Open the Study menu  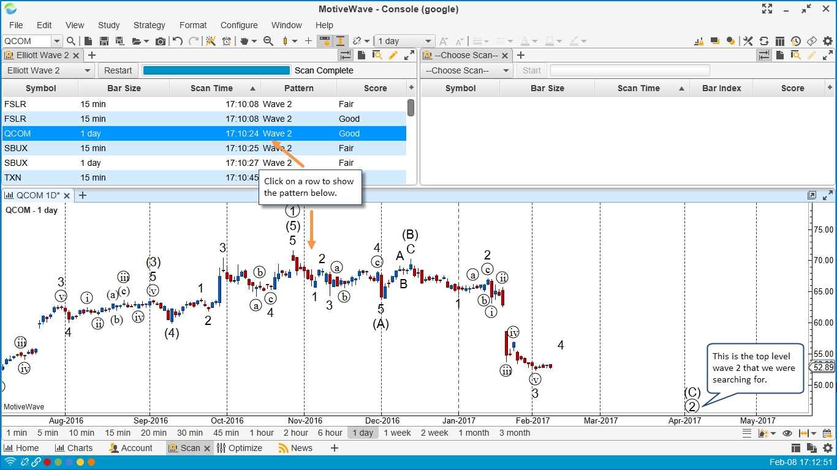(x=109, y=25)
